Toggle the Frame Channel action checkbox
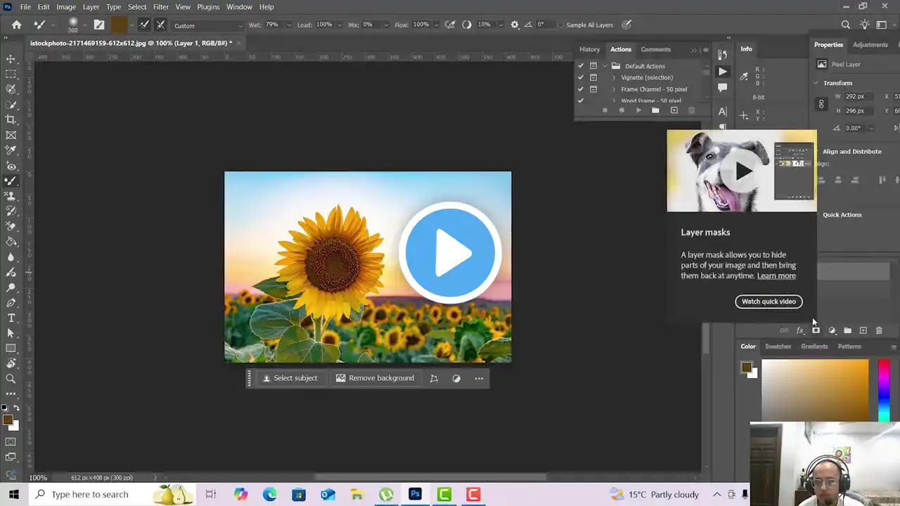 [x=581, y=89]
